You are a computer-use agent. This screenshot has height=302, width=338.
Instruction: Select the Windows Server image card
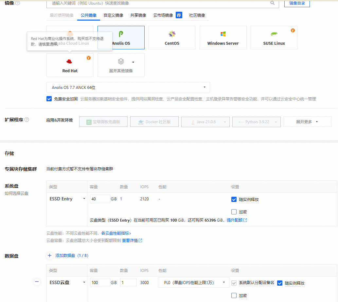(x=223, y=38)
